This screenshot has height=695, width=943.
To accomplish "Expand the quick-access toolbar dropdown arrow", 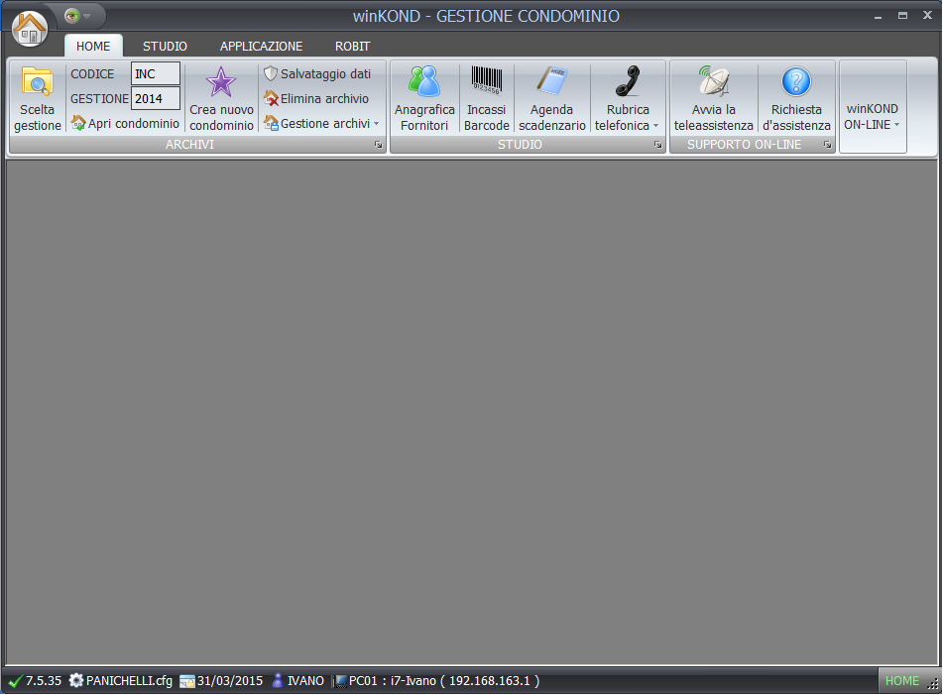I will pyautogui.click(x=87, y=16).
